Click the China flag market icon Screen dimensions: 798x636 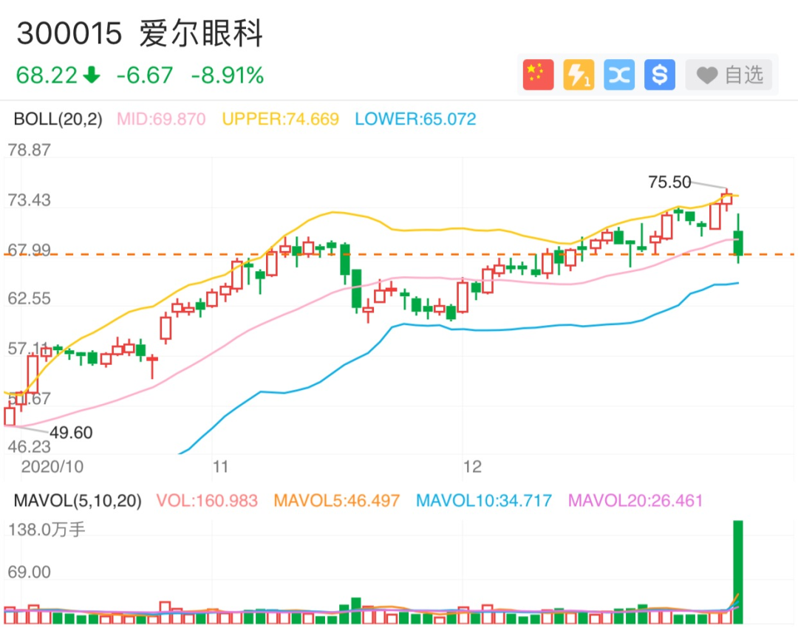point(538,75)
